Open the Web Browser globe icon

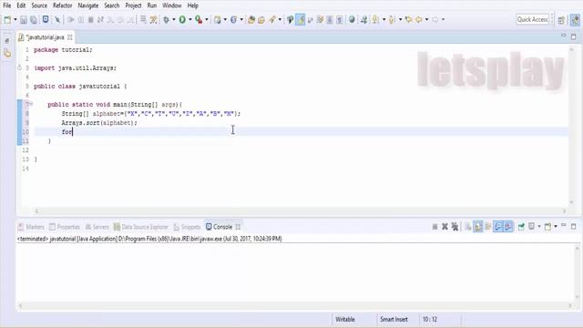[352, 19]
